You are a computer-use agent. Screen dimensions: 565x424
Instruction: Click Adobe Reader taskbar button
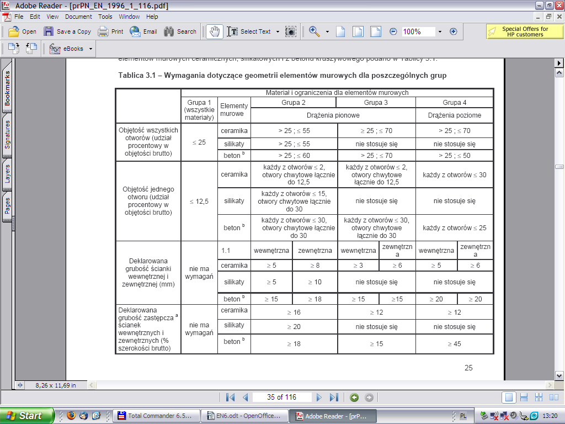pos(332,416)
